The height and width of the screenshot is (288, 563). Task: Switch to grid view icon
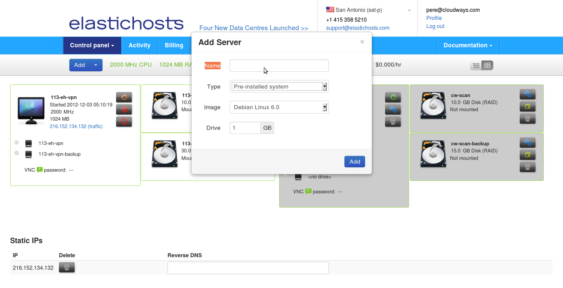point(488,65)
